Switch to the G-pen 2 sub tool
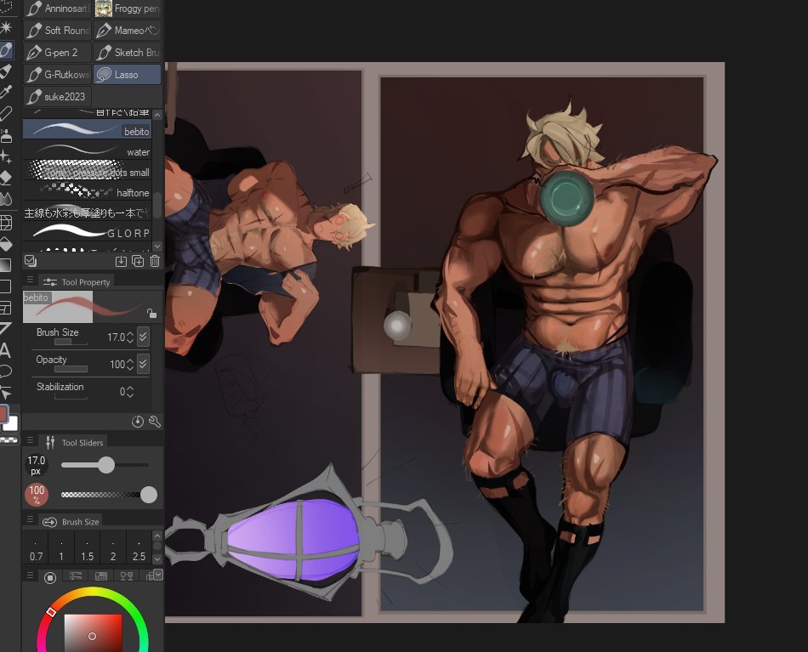 (56, 52)
